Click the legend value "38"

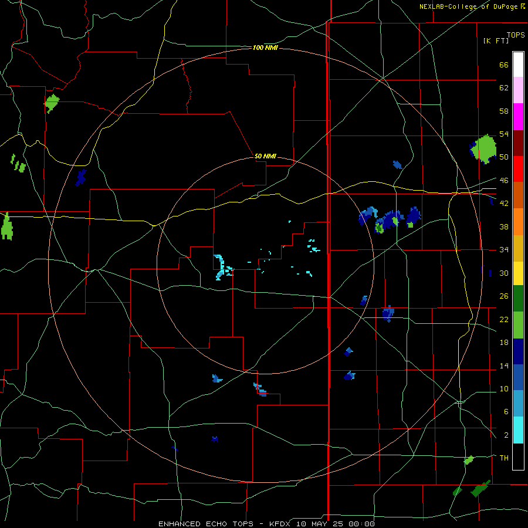(504, 226)
